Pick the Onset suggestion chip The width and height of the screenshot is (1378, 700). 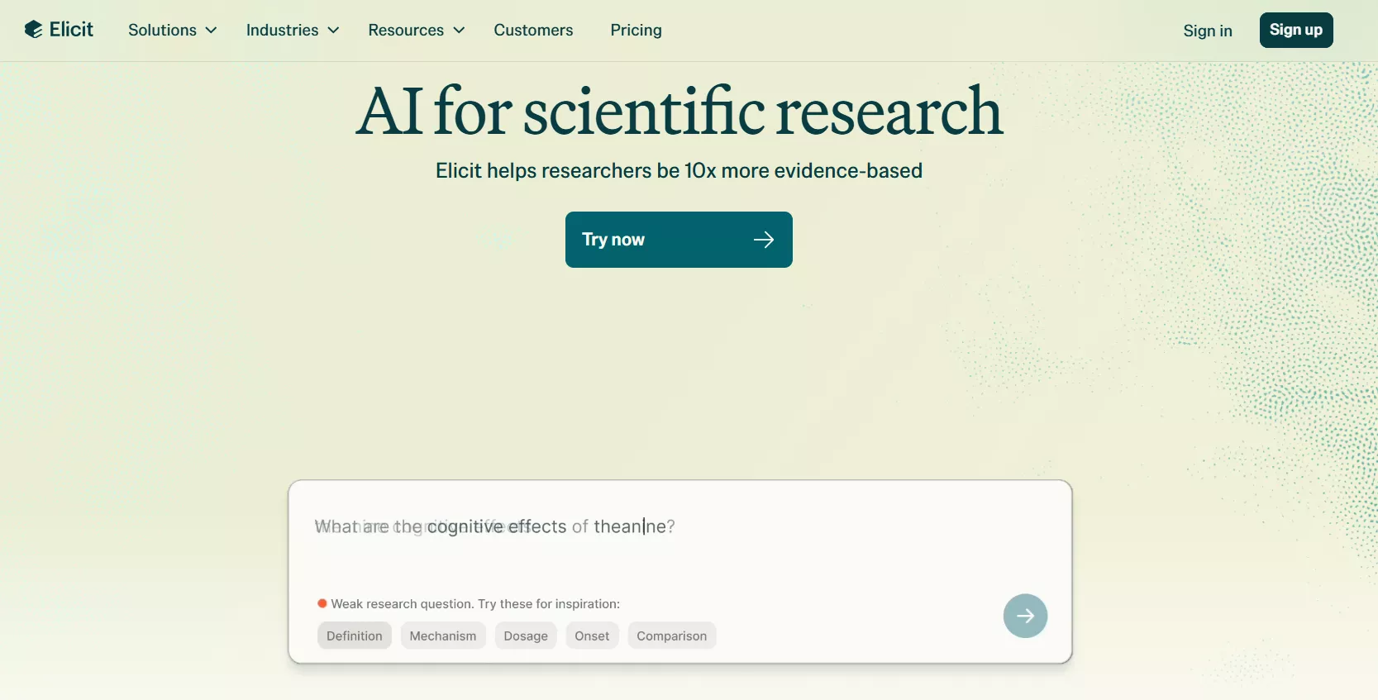592,636
